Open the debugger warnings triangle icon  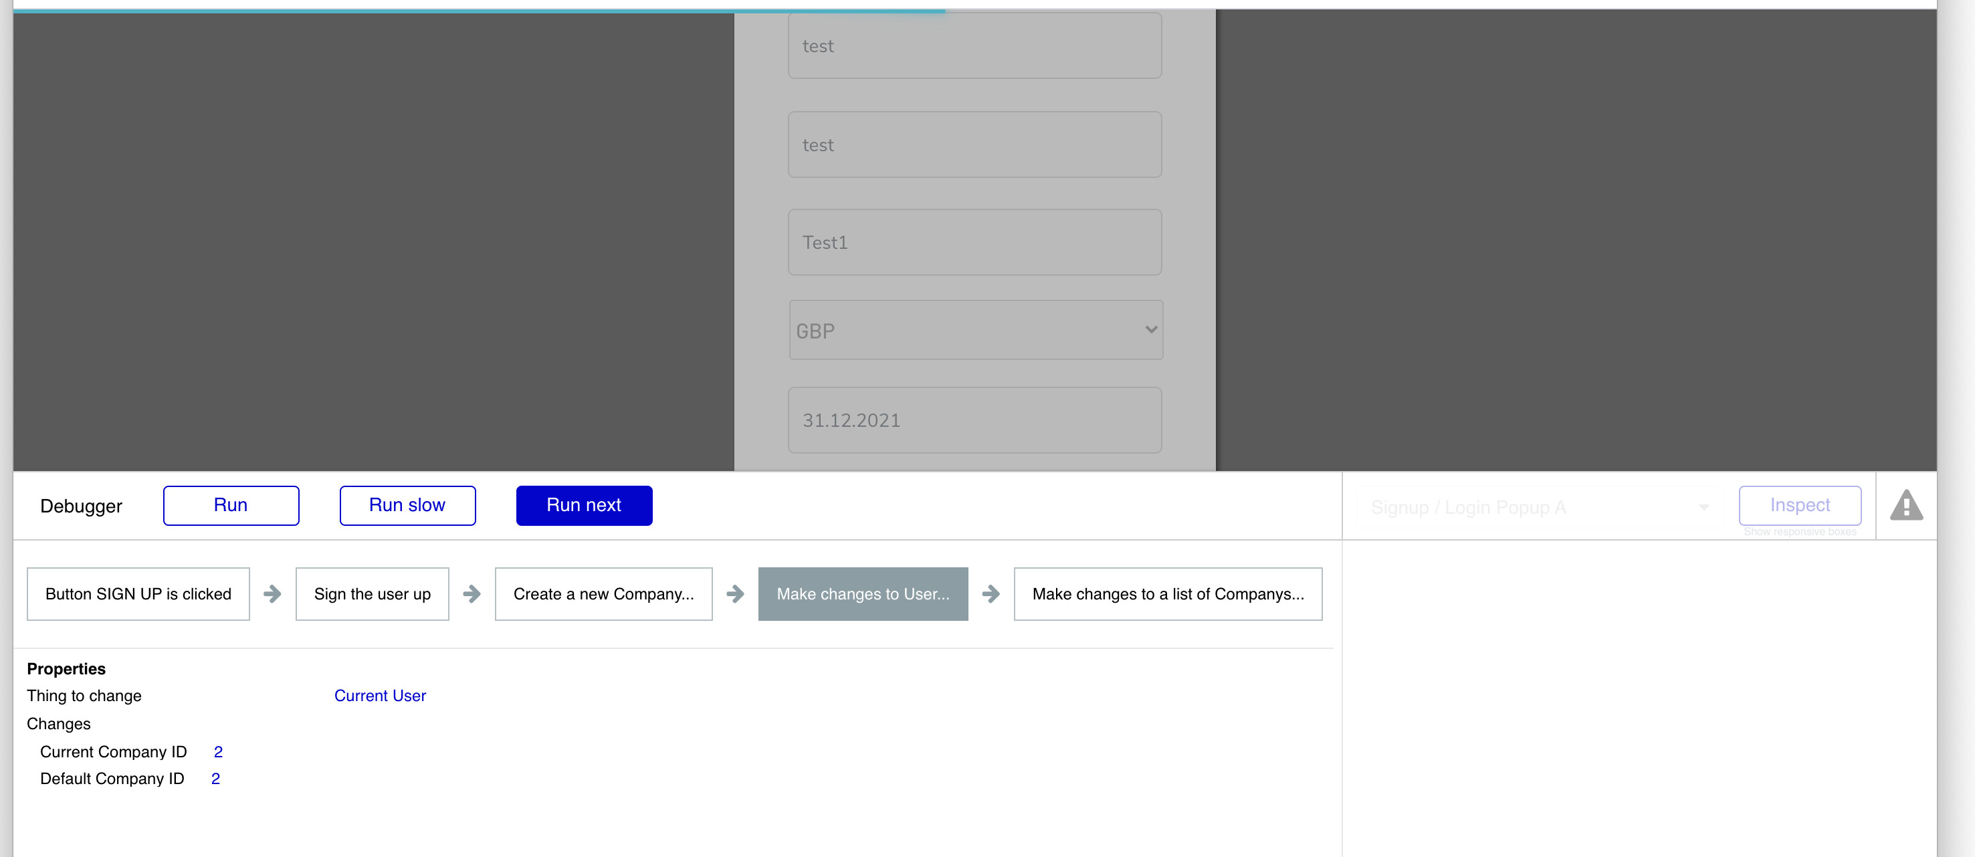coord(1905,506)
